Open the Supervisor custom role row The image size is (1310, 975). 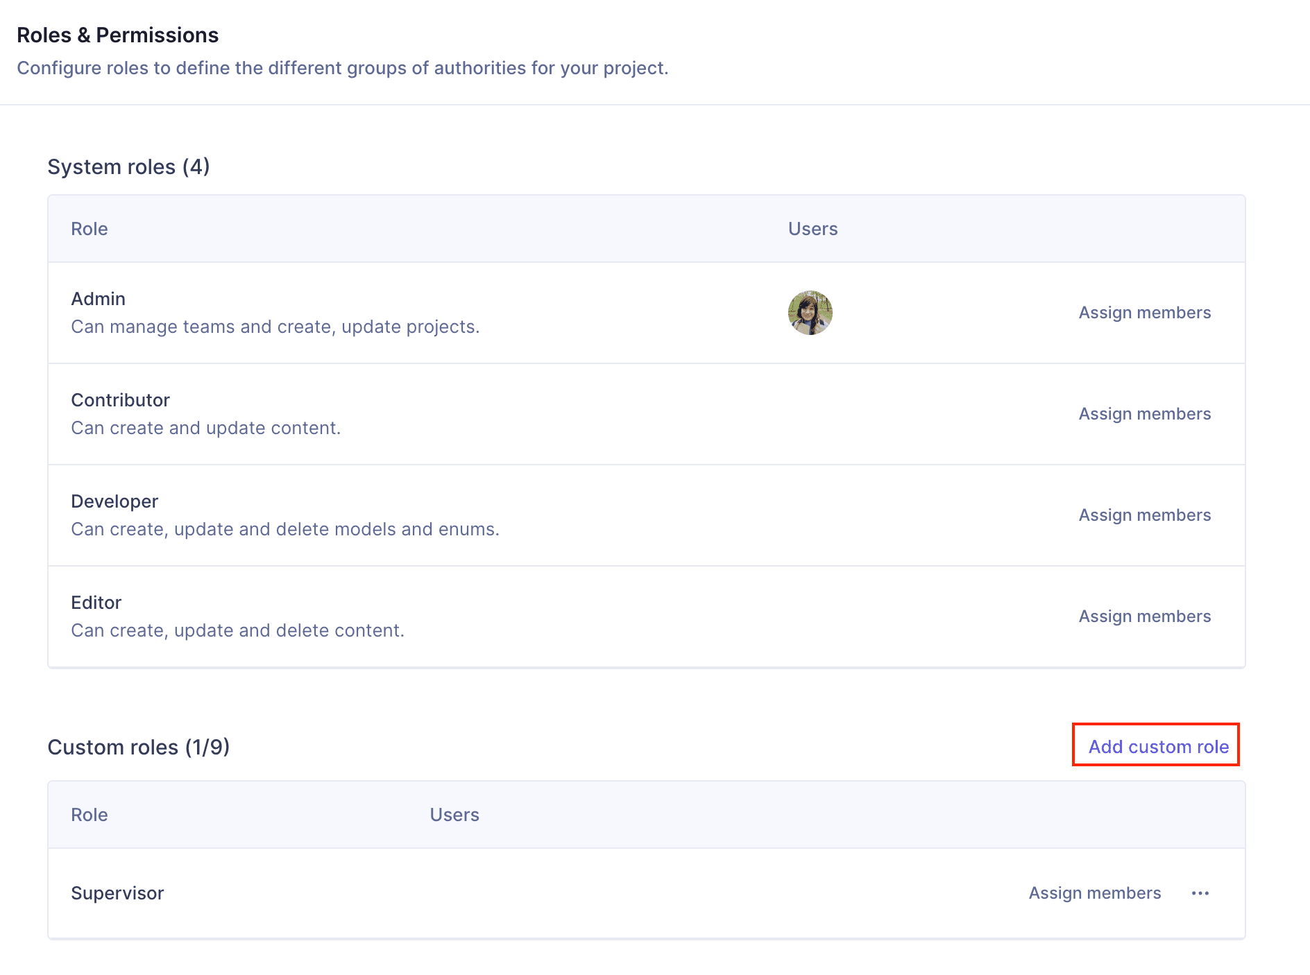pyautogui.click(x=117, y=893)
